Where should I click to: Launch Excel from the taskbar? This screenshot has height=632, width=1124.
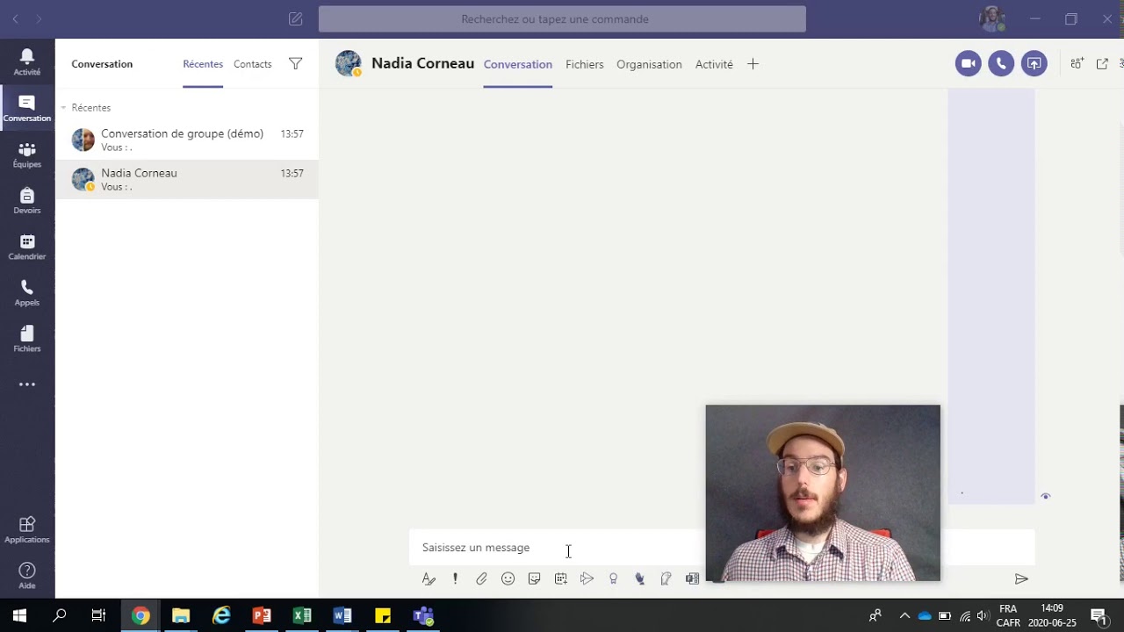coord(302,615)
